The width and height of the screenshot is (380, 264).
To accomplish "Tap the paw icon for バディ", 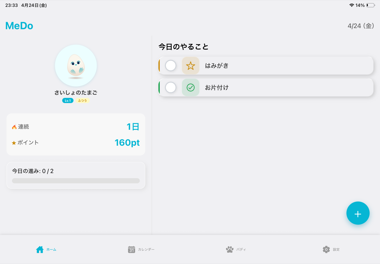I will (229, 249).
